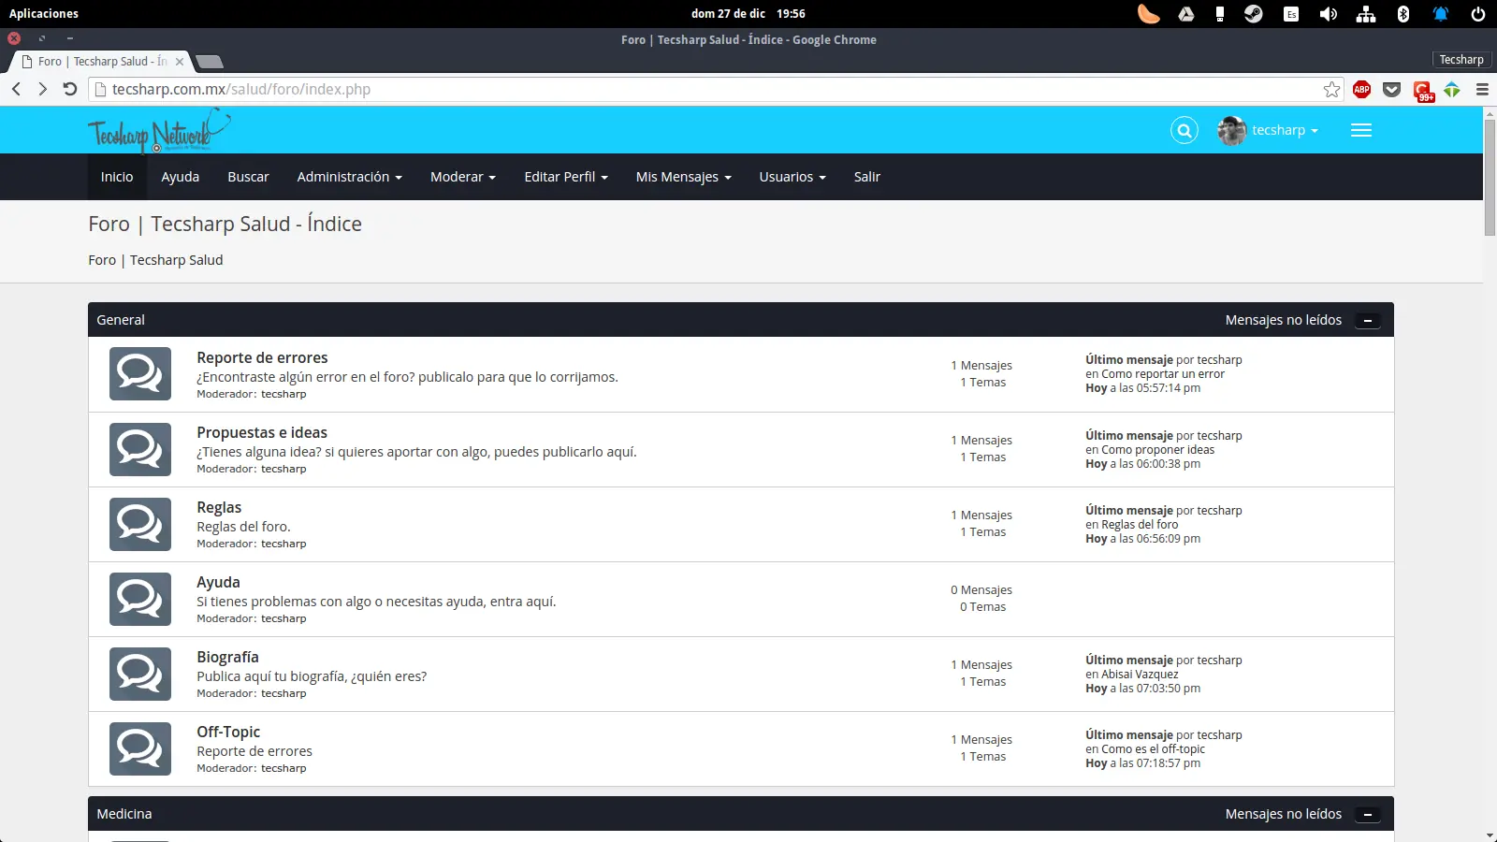The image size is (1497, 842).
Task: Open the notifications bell in the top panel
Action: pyautogui.click(x=1441, y=14)
